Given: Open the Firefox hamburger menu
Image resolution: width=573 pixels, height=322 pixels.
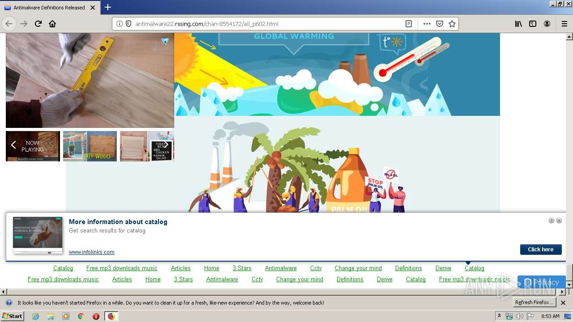Looking at the screenshot, I should click(564, 24).
